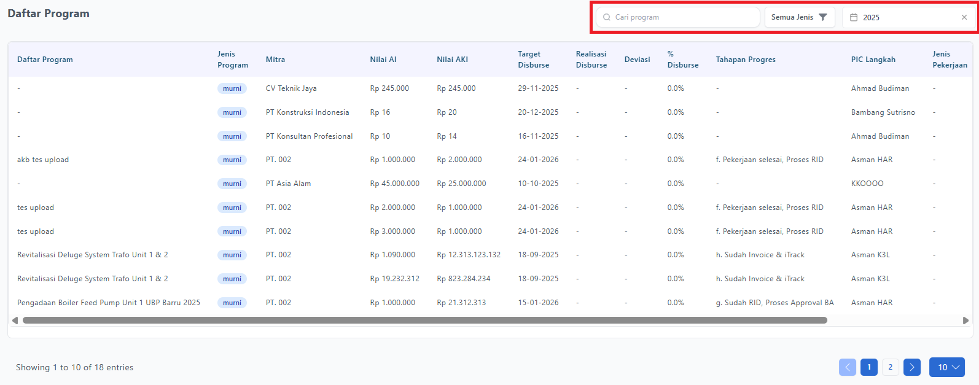Open the Semua Jenis filter dropdown
979x385 pixels.
click(799, 17)
